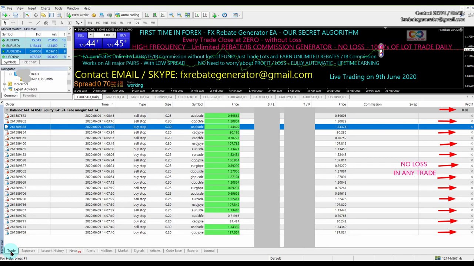Select the Text tool A icon
Image resolution: width=474 pixels, height=266 pixels.
(61, 23)
